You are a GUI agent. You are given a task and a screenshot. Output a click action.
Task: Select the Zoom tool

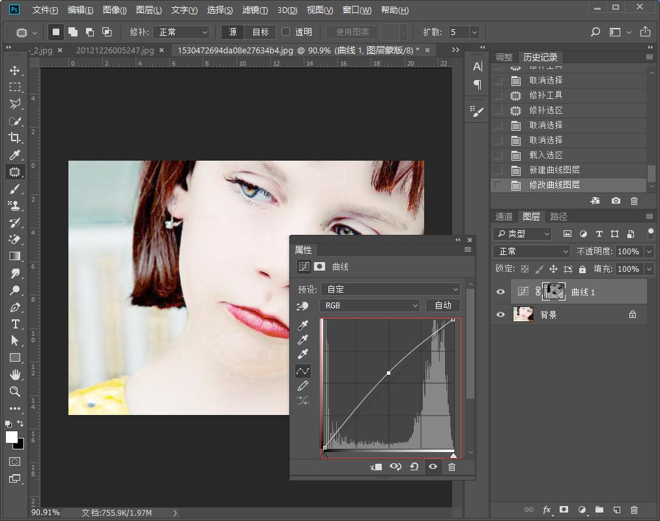[14, 392]
